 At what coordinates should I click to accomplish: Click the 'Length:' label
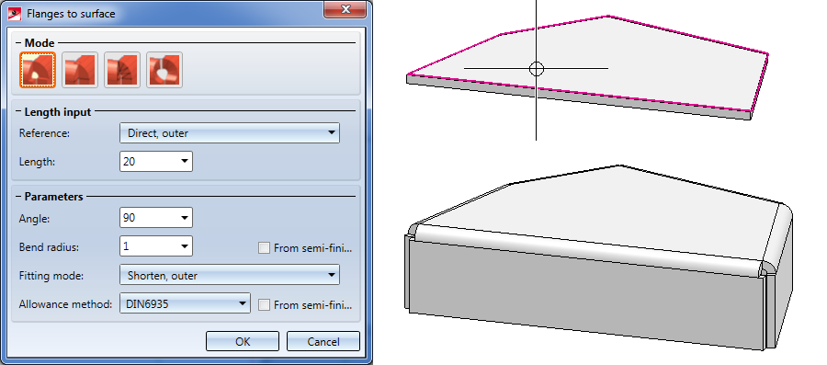point(37,162)
